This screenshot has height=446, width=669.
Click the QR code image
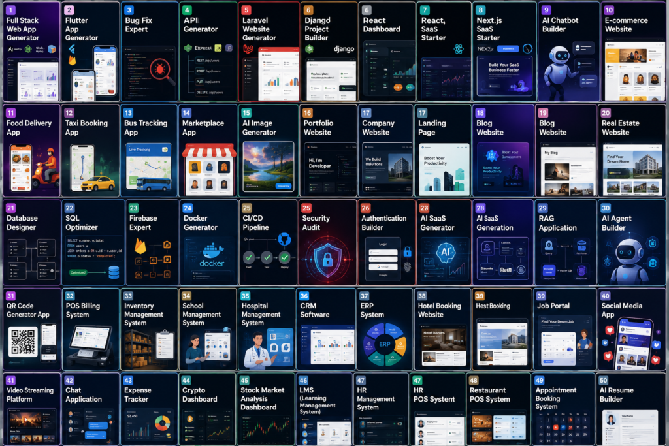point(24,342)
